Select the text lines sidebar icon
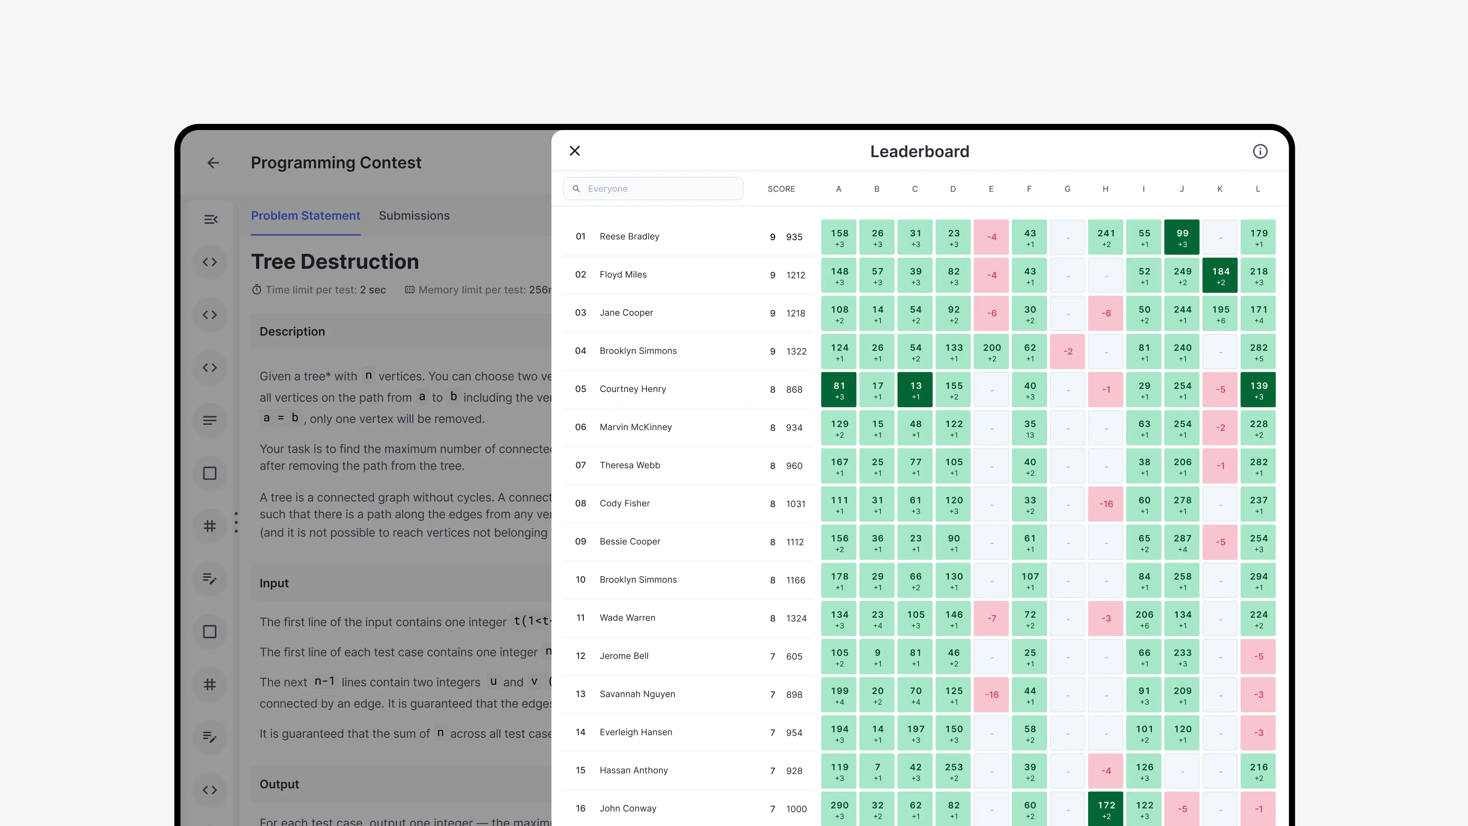Screen dimensions: 1468x826 210,421
